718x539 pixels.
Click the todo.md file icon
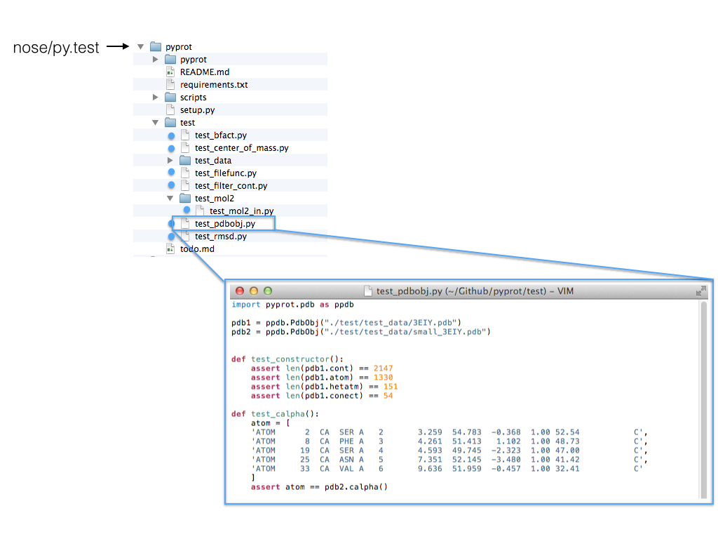click(170, 248)
